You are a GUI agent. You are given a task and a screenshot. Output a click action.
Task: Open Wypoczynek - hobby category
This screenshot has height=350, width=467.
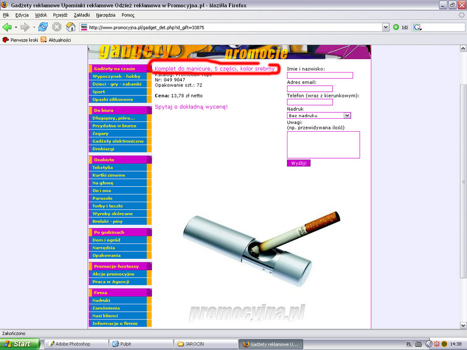[118, 76]
